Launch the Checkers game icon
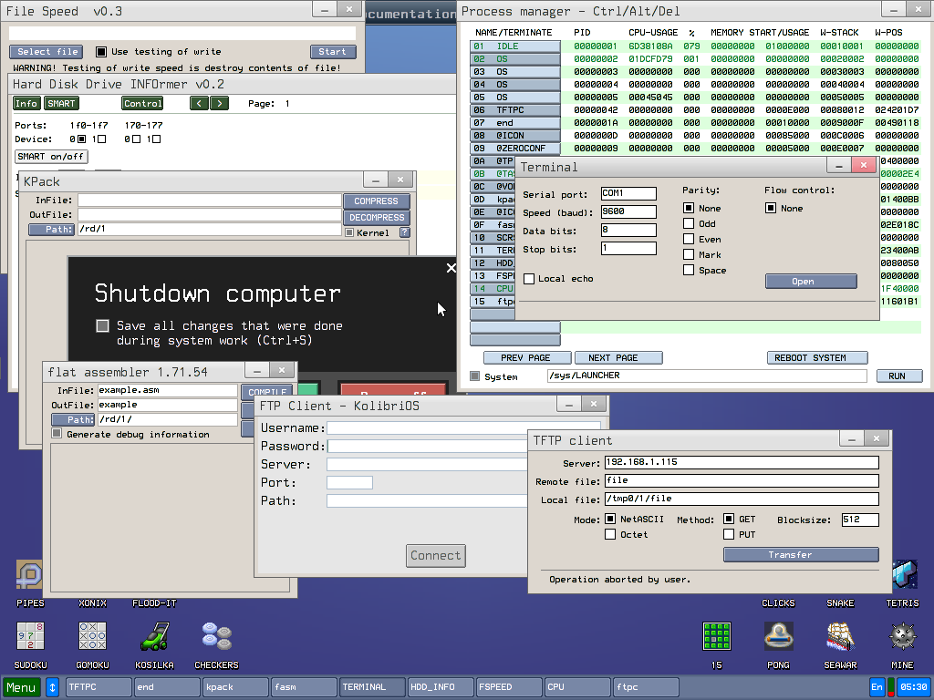The image size is (934, 700). point(216,636)
